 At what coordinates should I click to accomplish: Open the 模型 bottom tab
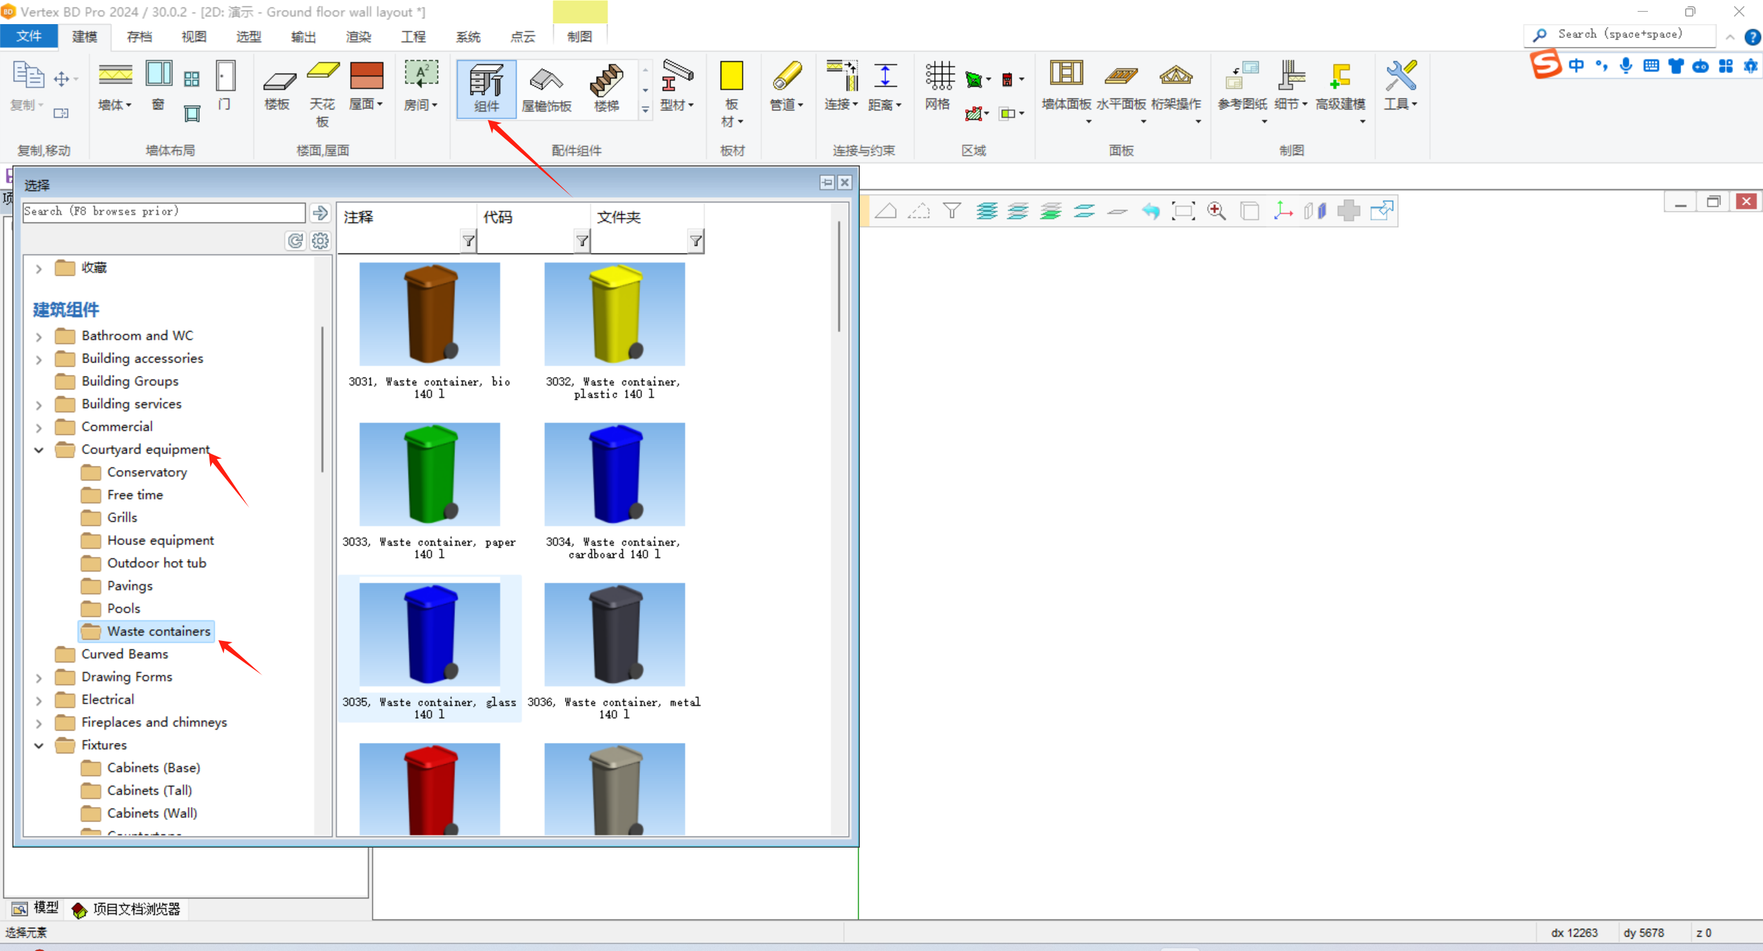tap(35, 908)
